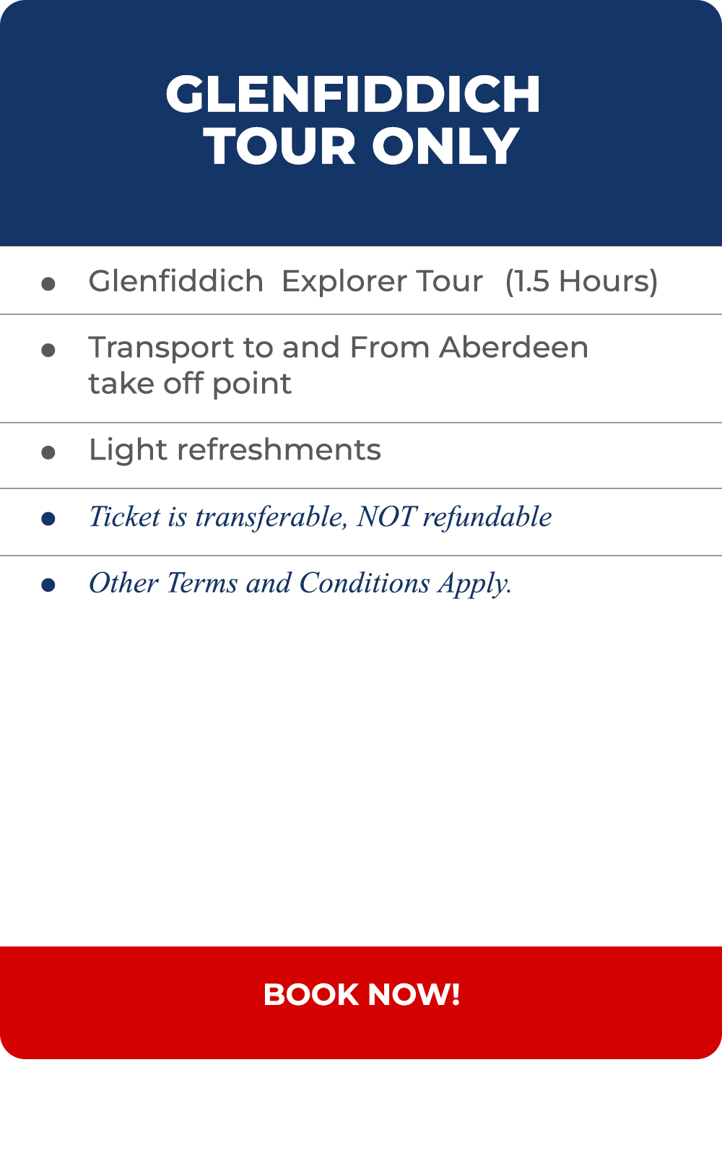This screenshot has height=1156, width=722.
Task: Select the Light refreshments item
Action: 235,450
